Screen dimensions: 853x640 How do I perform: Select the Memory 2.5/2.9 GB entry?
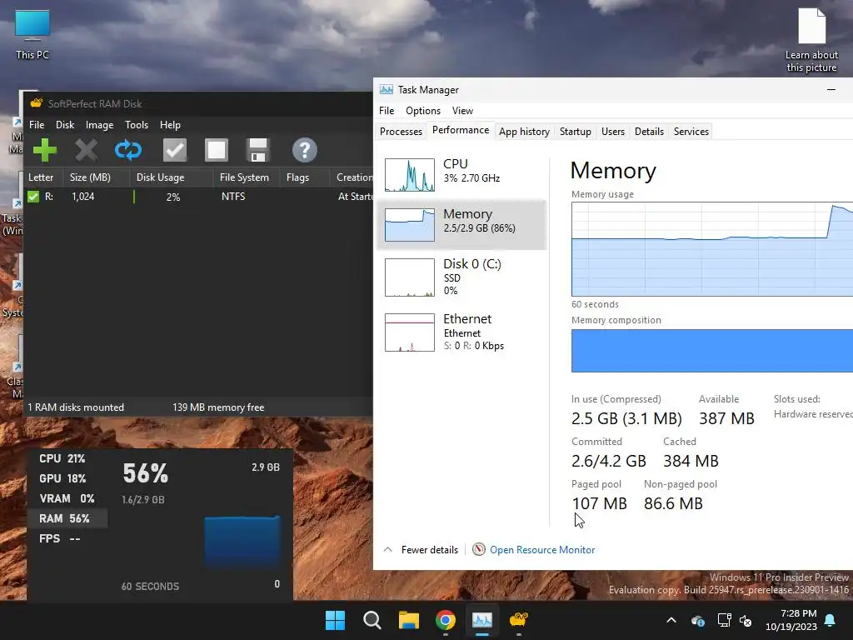point(461,225)
